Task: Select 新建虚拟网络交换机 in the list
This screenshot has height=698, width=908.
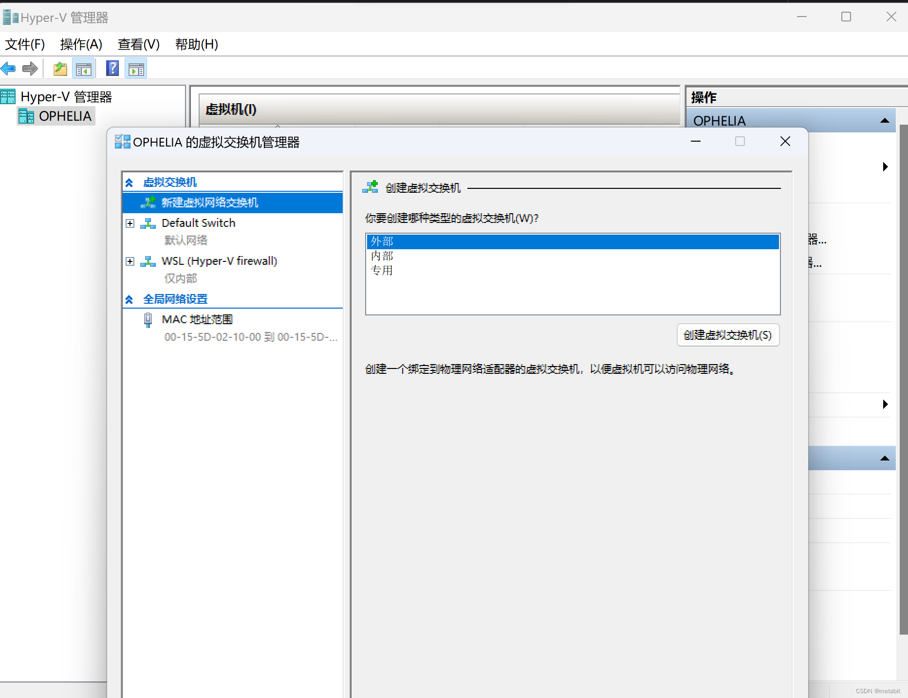Action: pos(233,202)
